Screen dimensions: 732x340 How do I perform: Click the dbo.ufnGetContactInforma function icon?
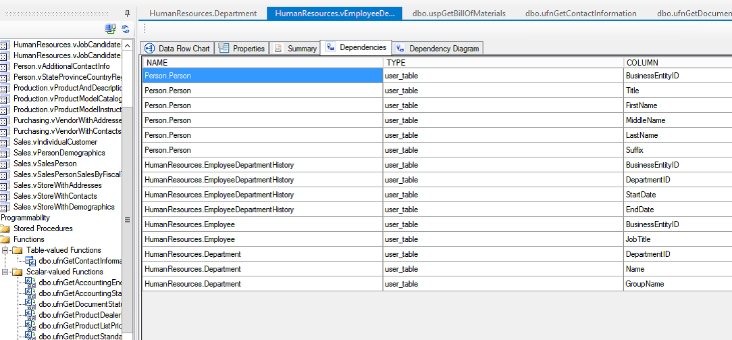coord(30,261)
